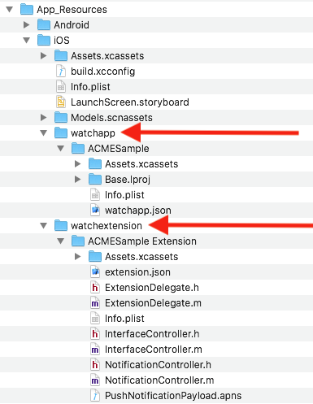Collapse the watchextension folder disclosure triangle
This screenshot has height=404, width=313.
pyautogui.click(x=44, y=226)
